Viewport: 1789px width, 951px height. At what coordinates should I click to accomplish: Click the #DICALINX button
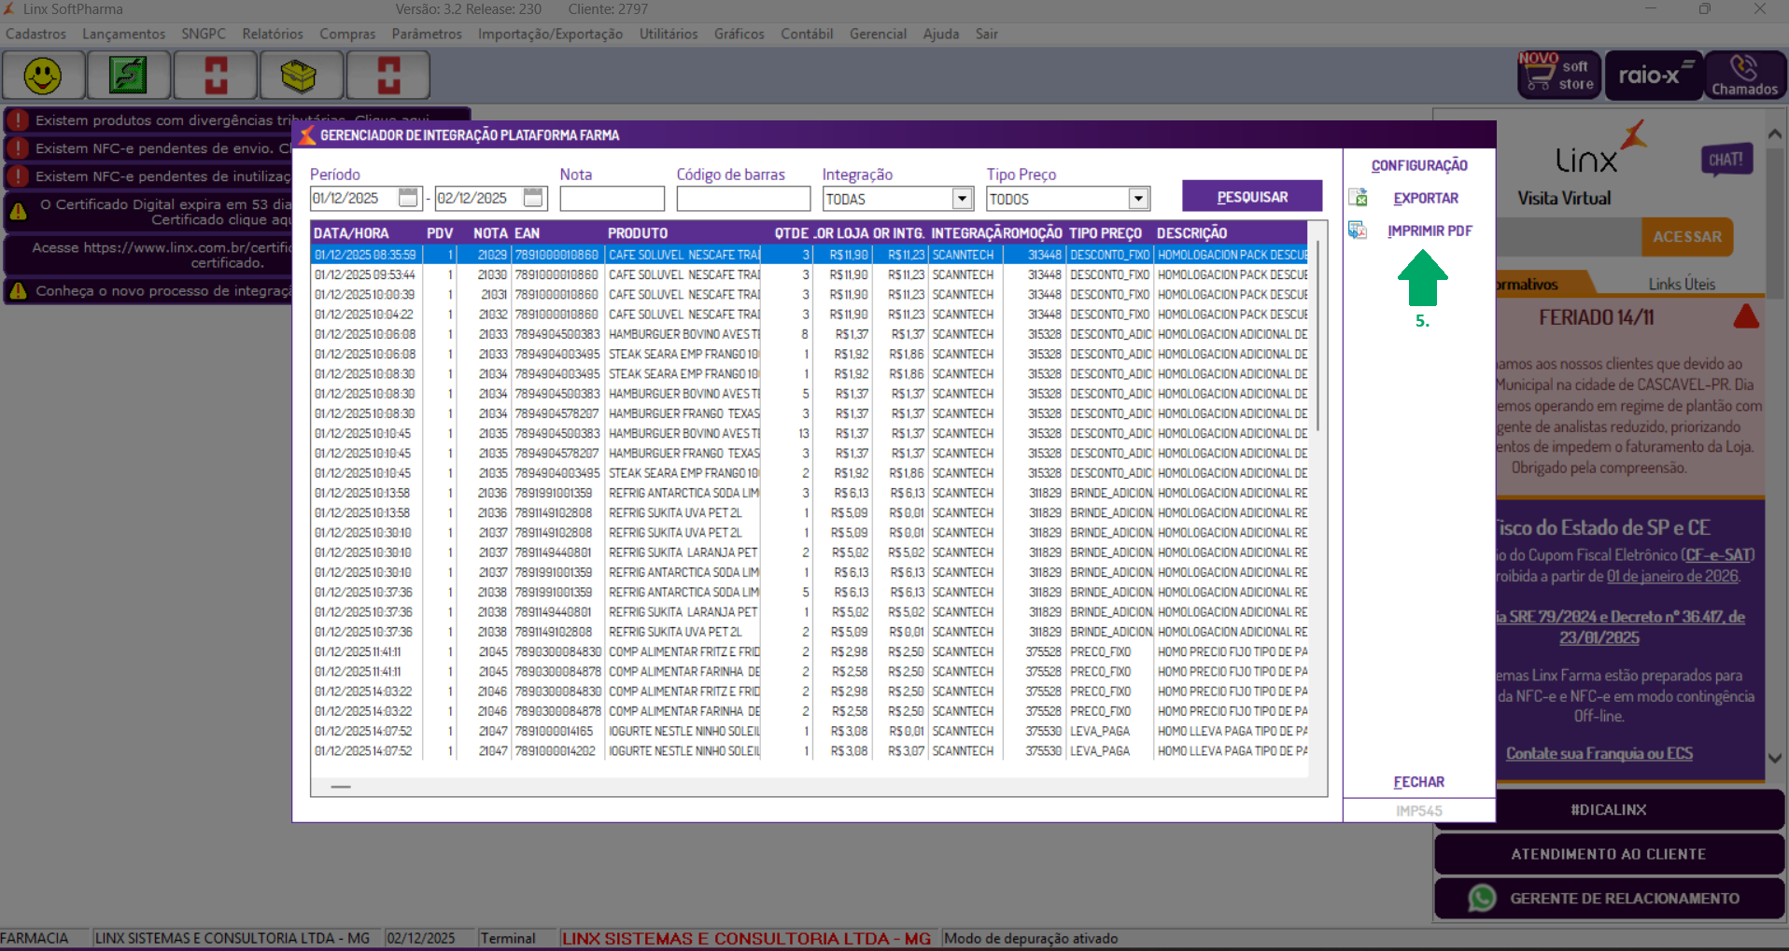pos(1609,810)
